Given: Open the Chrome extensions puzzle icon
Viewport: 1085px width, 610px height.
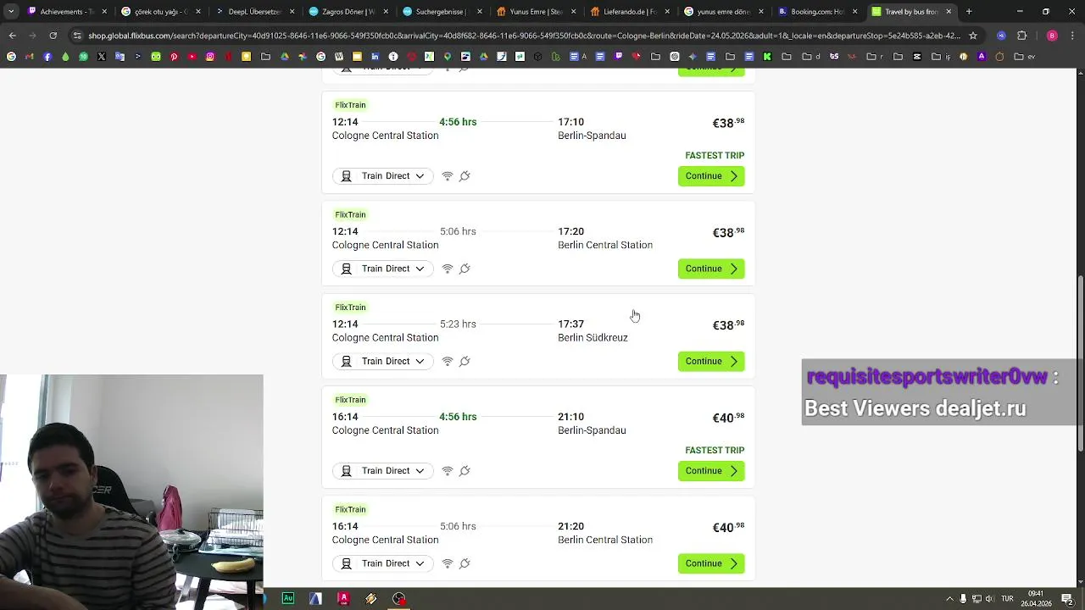Looking at the screenshot, I should 1021,36.
